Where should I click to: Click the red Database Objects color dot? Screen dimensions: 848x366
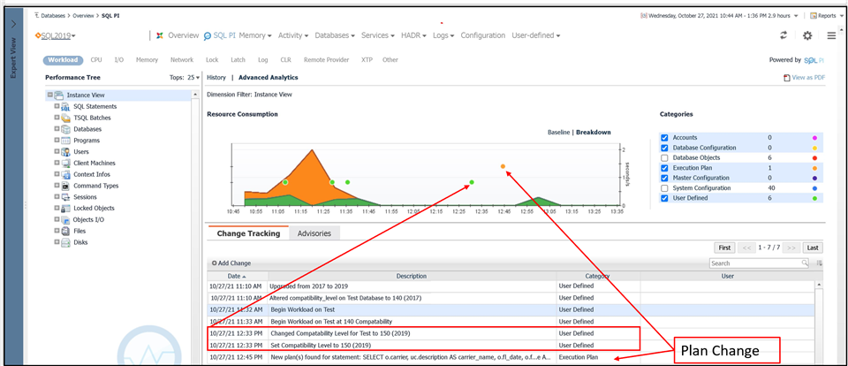[814, 158]
